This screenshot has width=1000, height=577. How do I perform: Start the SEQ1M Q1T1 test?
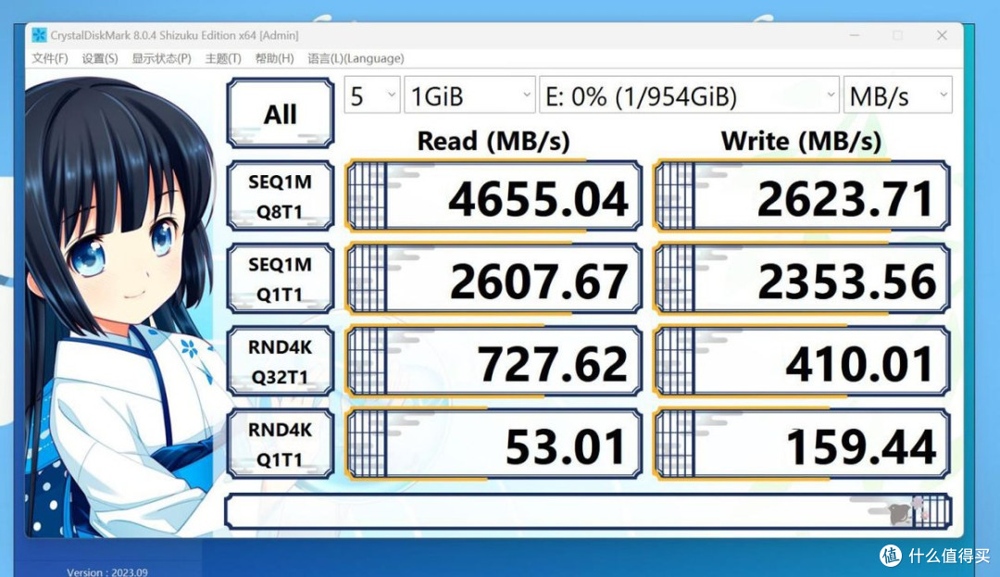click(281, 279)
